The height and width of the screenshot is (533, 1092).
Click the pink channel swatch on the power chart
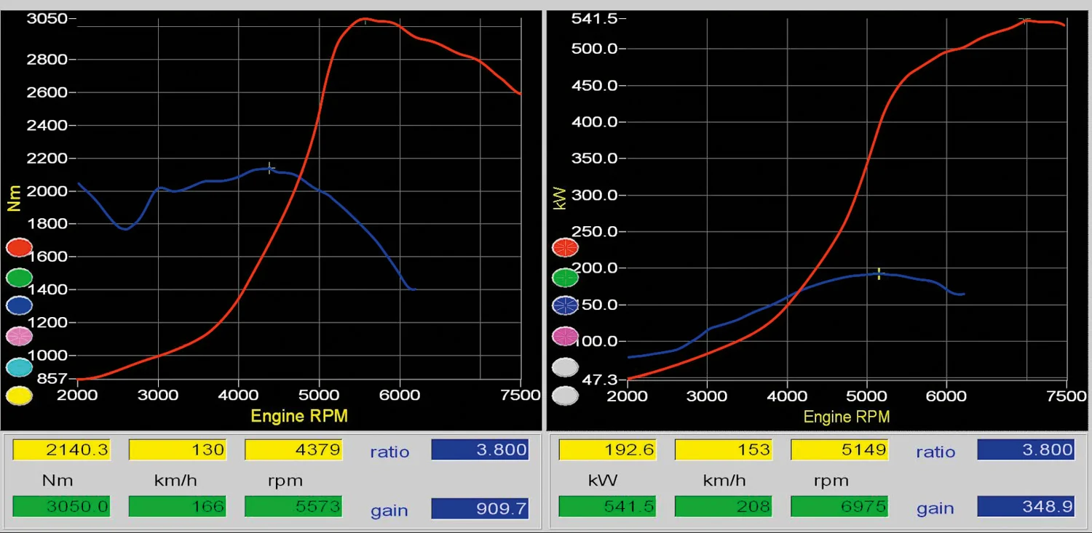click(566, 336)
